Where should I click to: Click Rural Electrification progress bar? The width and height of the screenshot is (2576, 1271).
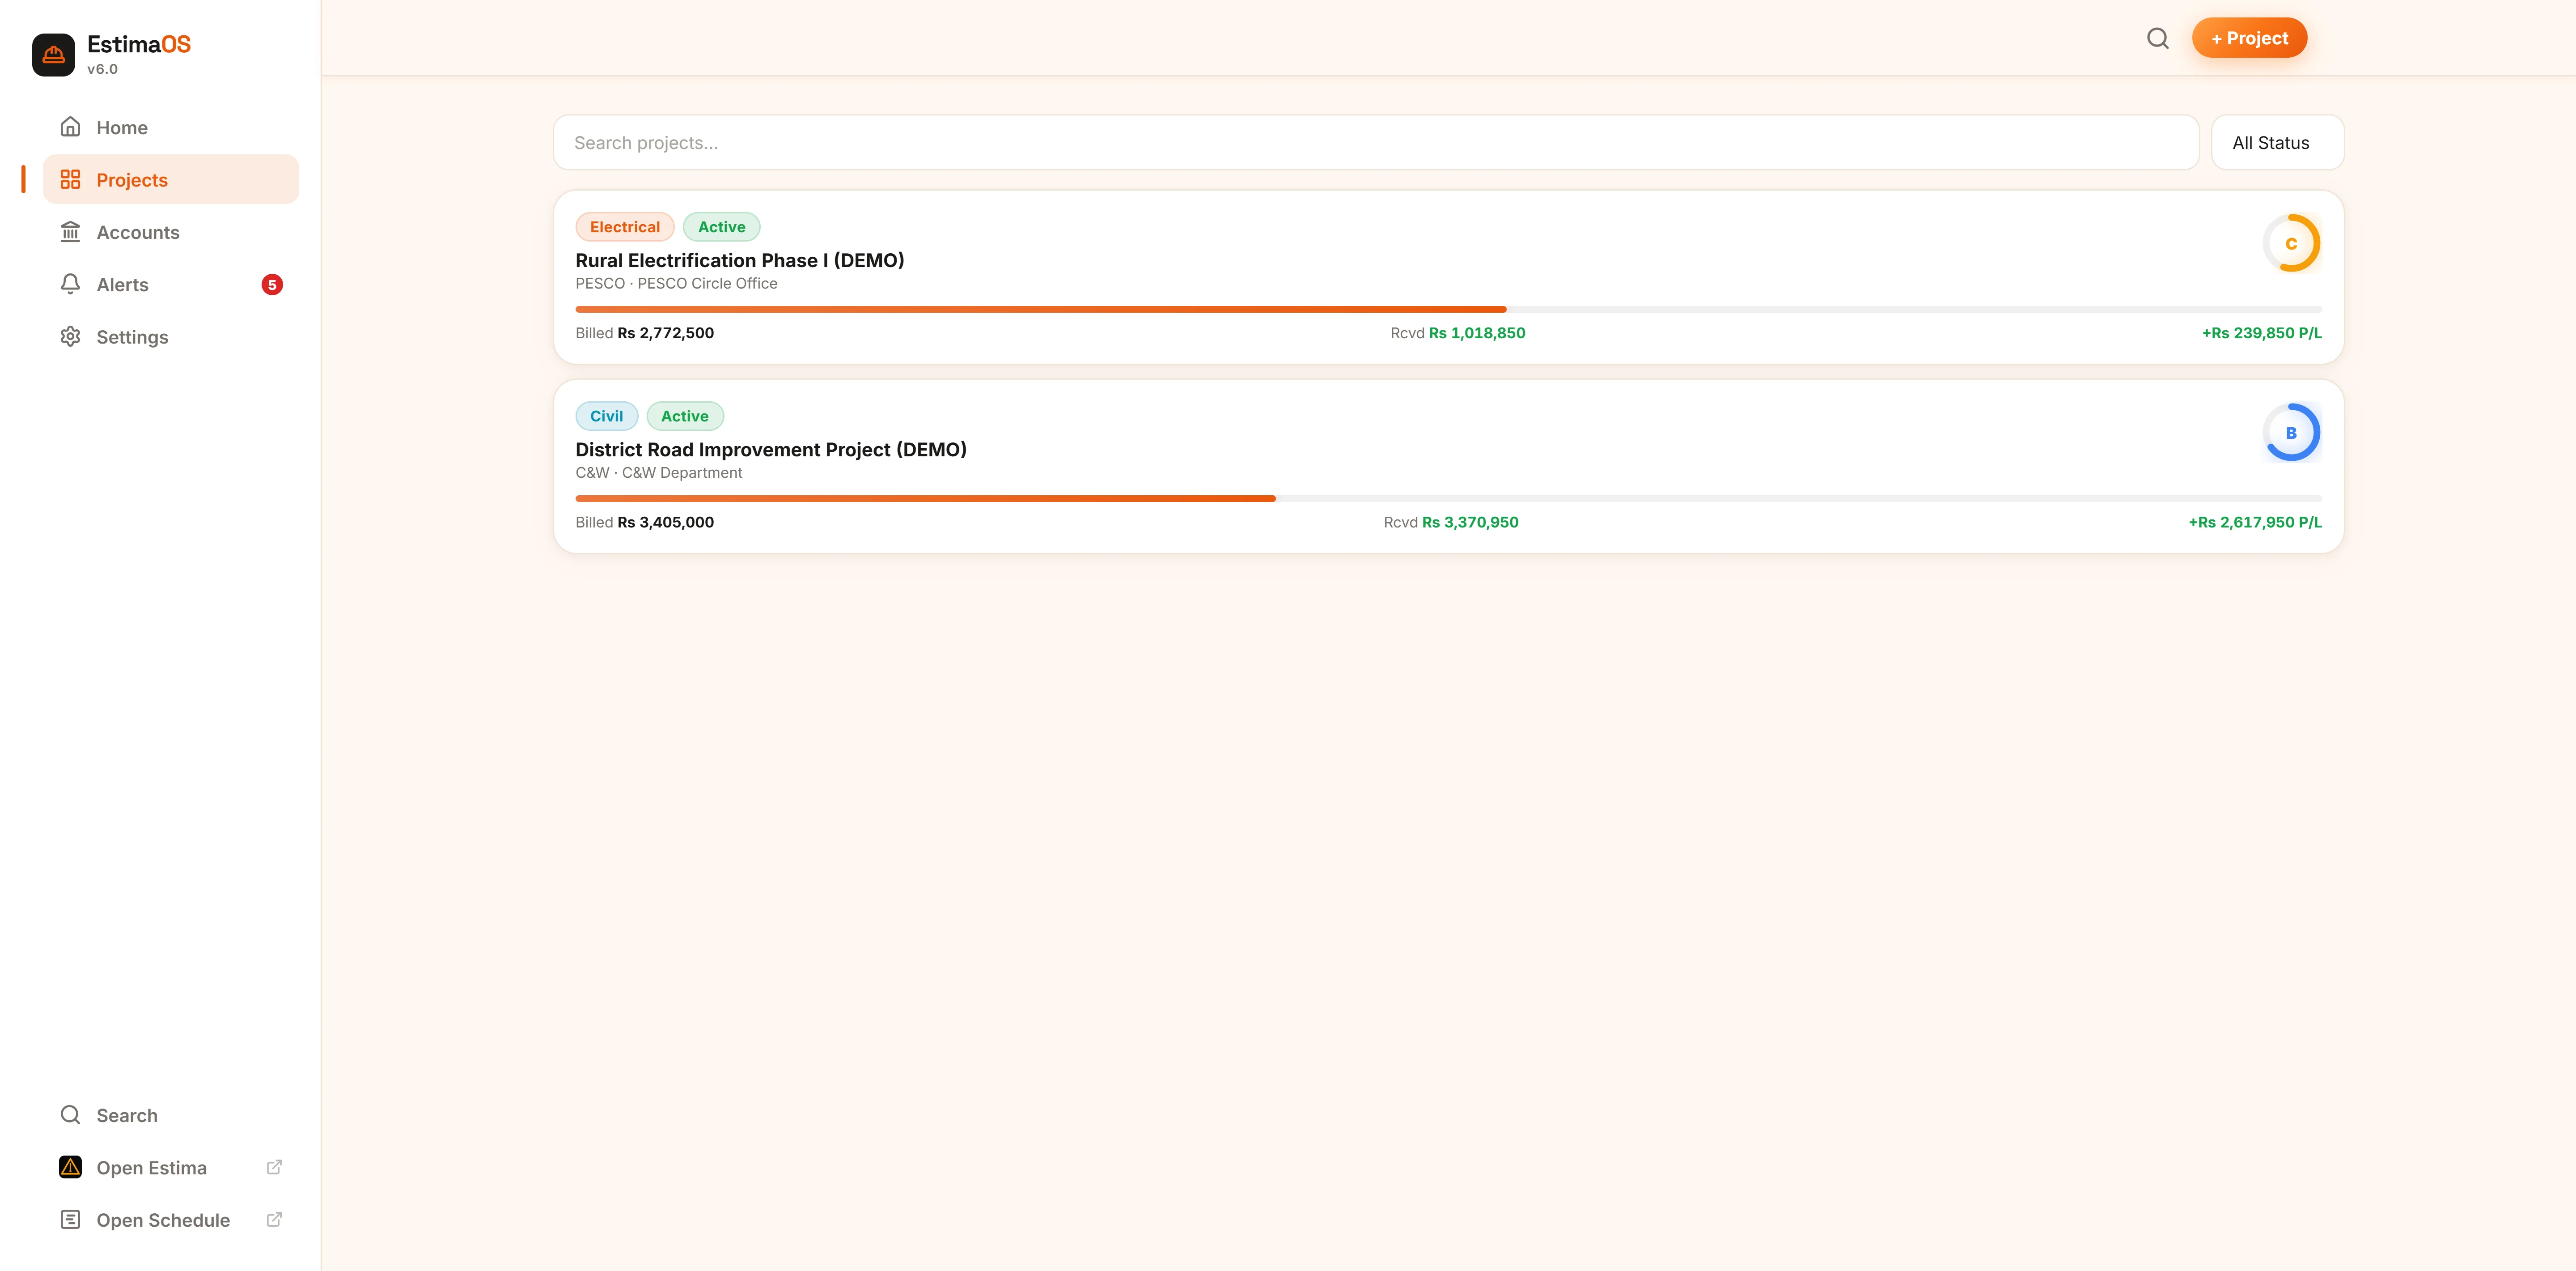pyautogui.click(x=1448, y=309)
